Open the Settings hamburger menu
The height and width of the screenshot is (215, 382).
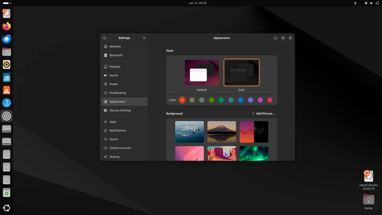tap(144, 38)
